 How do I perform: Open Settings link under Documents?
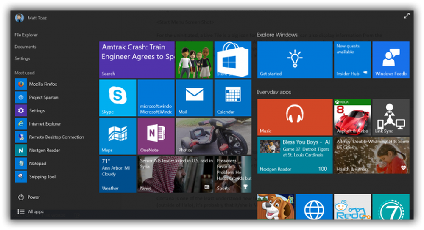[22, 58]
